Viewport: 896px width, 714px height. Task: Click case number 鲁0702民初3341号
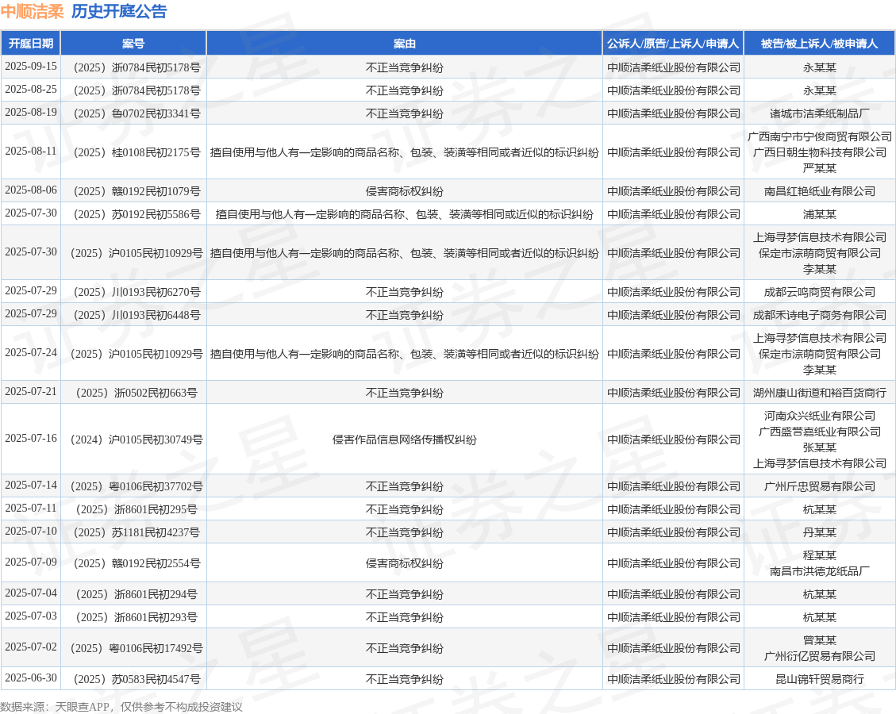coord(137,113)
